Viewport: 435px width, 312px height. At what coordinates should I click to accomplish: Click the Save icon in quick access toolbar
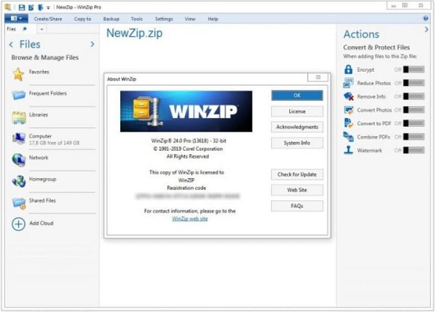tap(22, 8)
